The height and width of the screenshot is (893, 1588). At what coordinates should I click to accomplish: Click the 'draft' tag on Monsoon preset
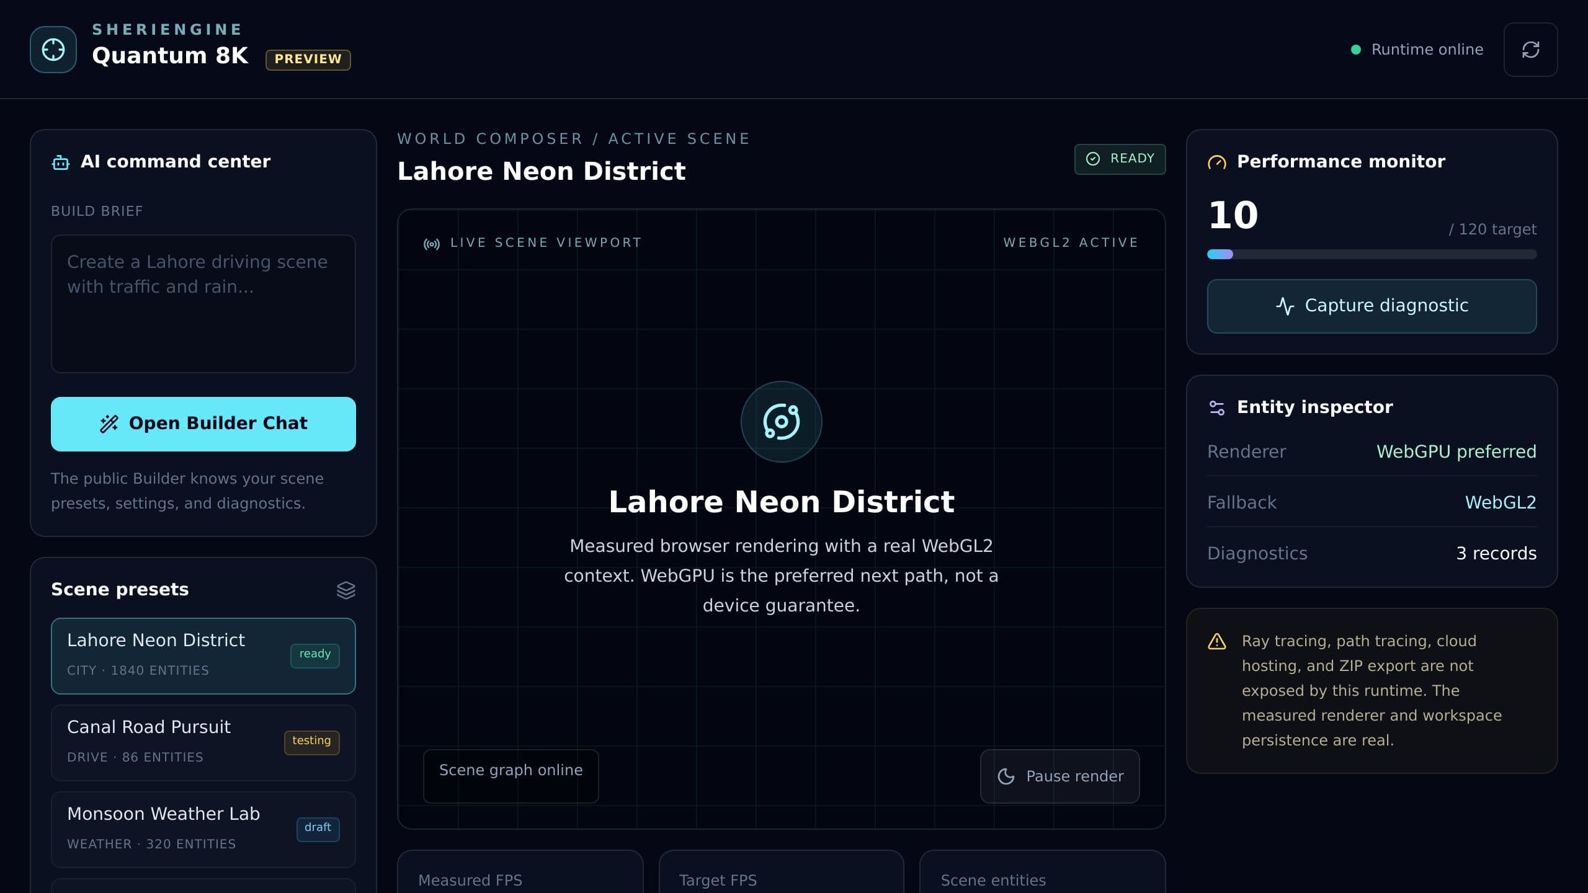[318, 829]
